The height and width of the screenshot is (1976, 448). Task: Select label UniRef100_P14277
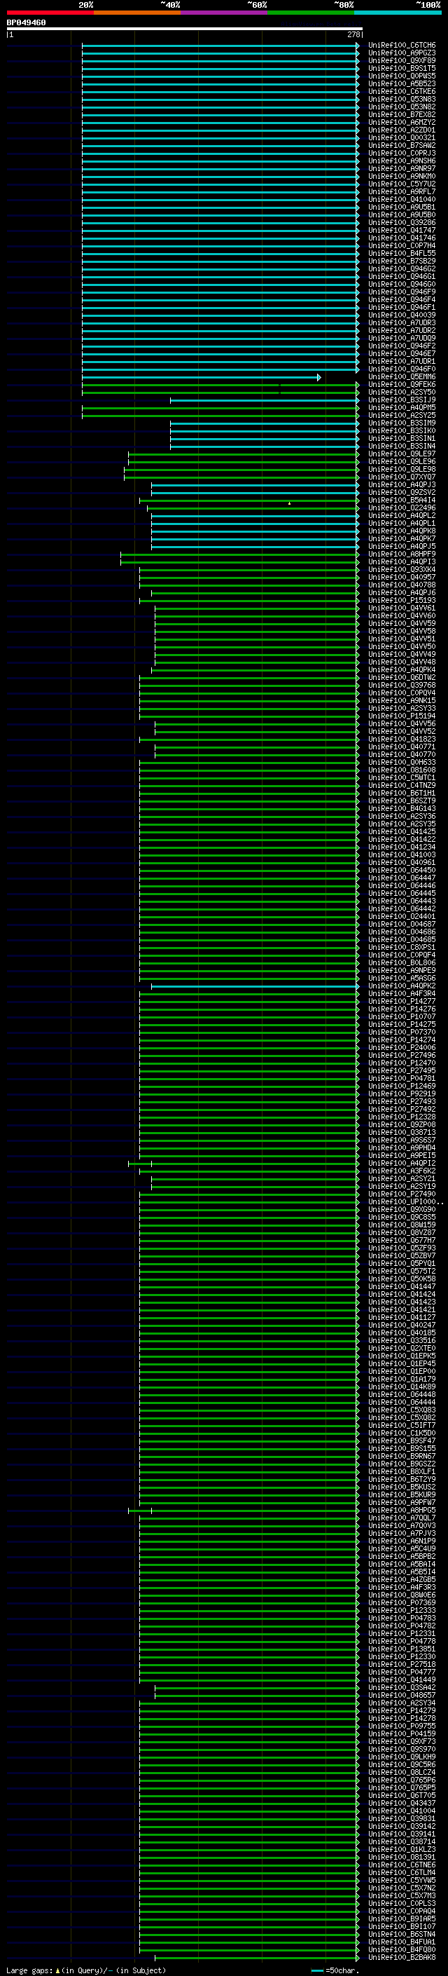pyautogui.click(x=402, y=1002)
